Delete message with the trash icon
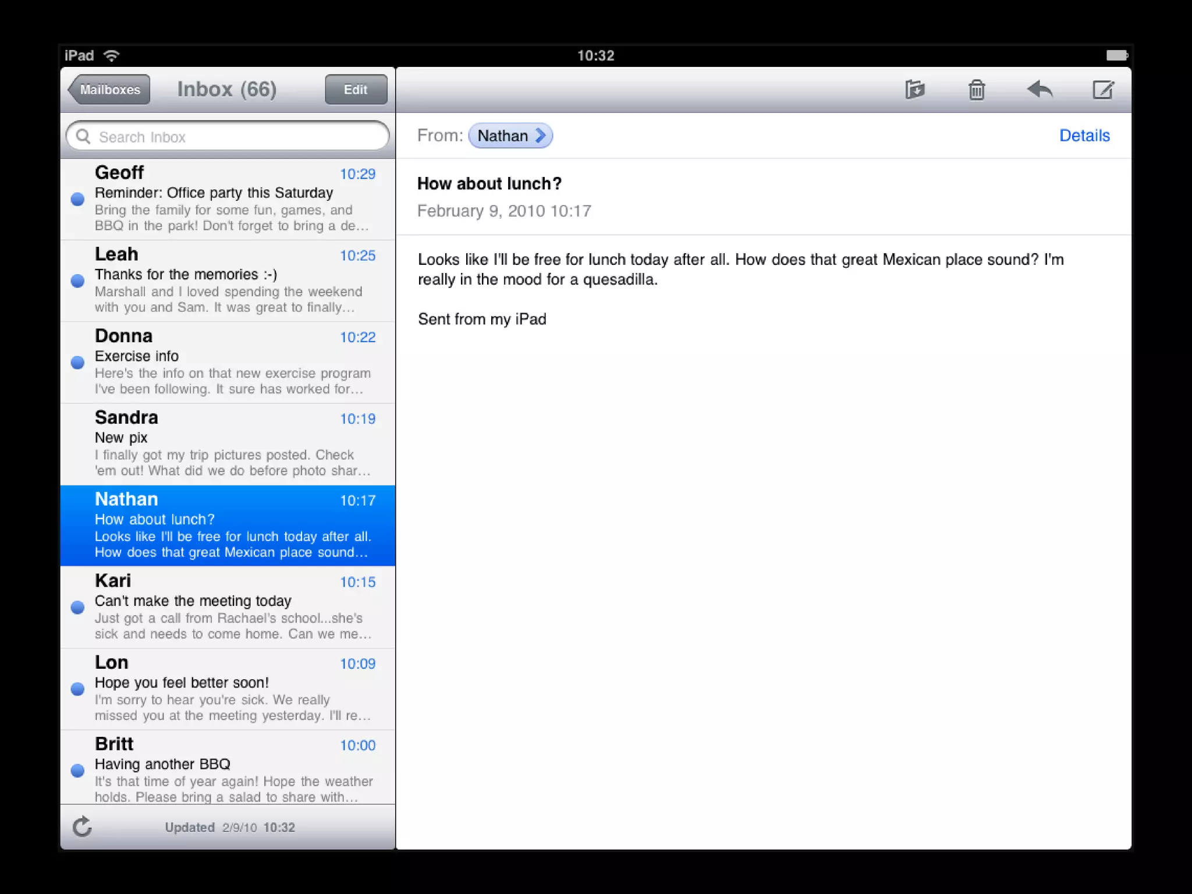Screen dimensions: 1192x894 [x=977, y=90]
